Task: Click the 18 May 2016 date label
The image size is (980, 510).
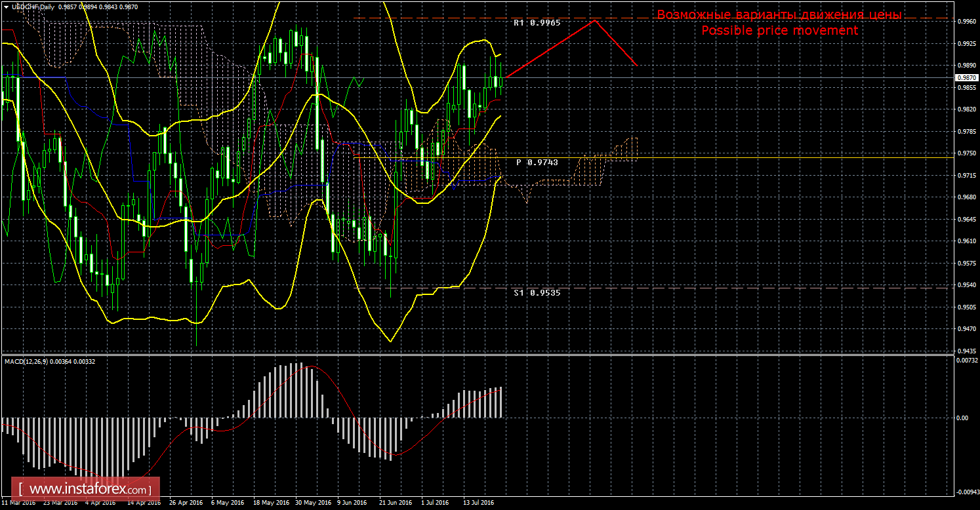Action: pyautogui.click(x=270, y=503)
